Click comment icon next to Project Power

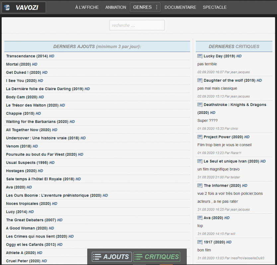(x=200, y=137)
